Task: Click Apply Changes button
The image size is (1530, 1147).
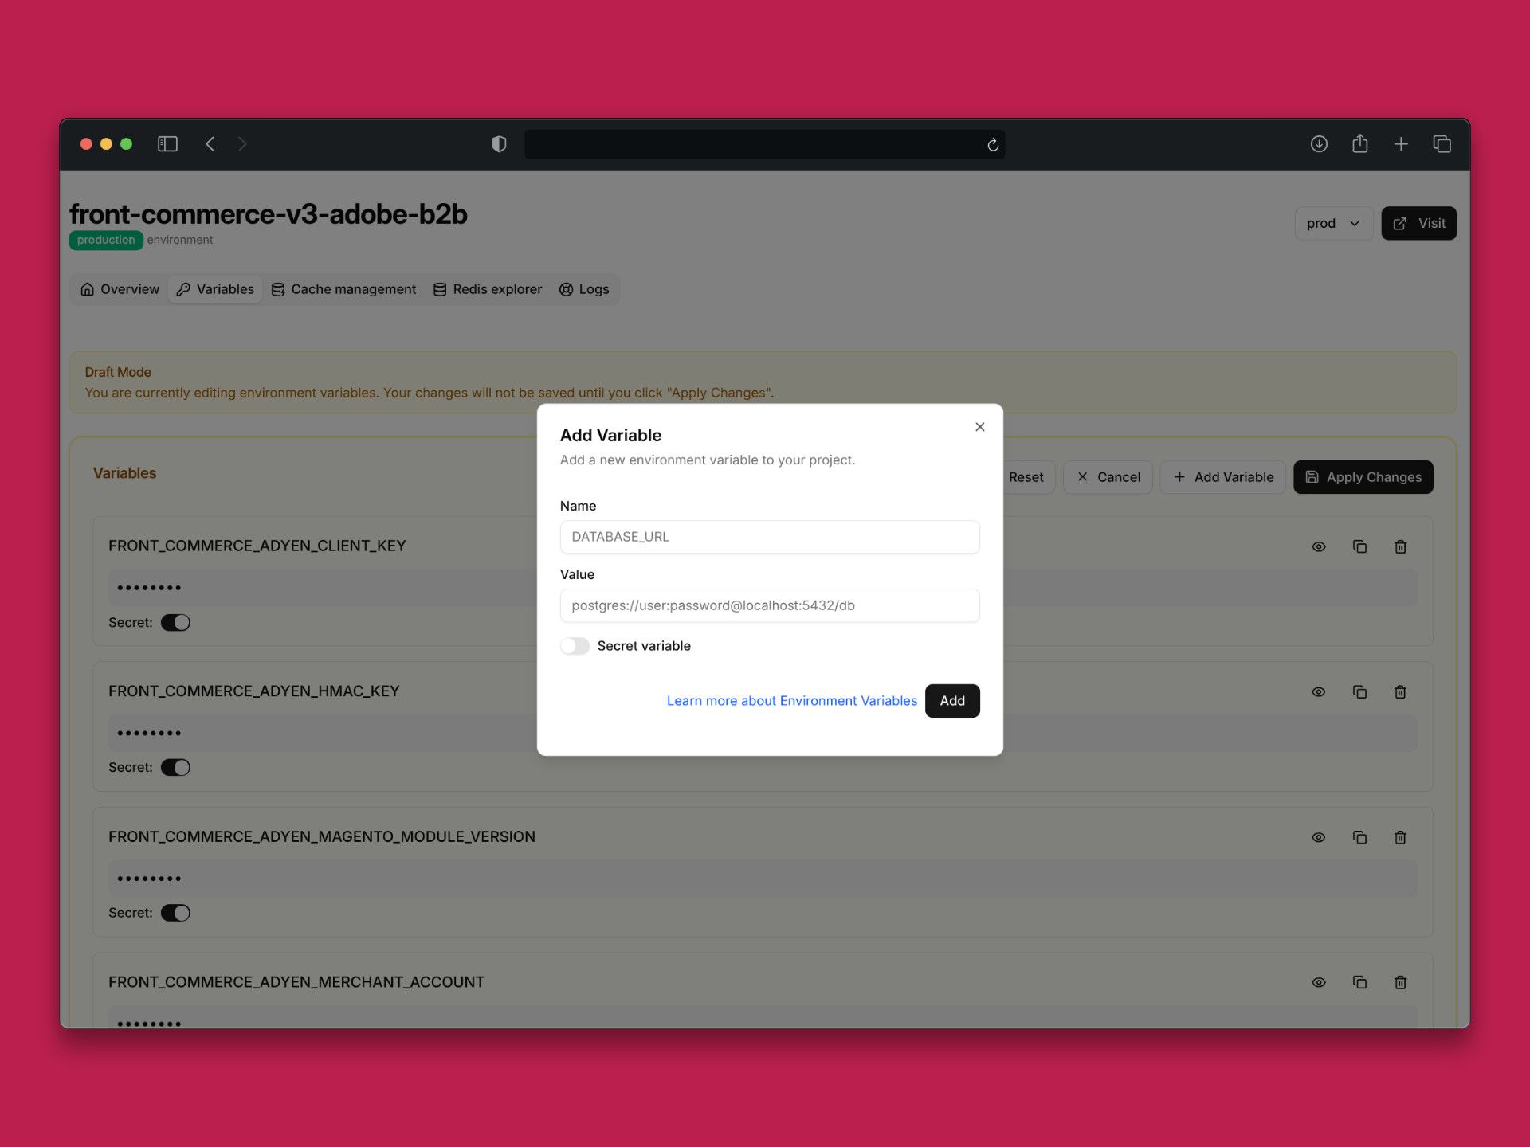Action: click(x=1363, y=477)
